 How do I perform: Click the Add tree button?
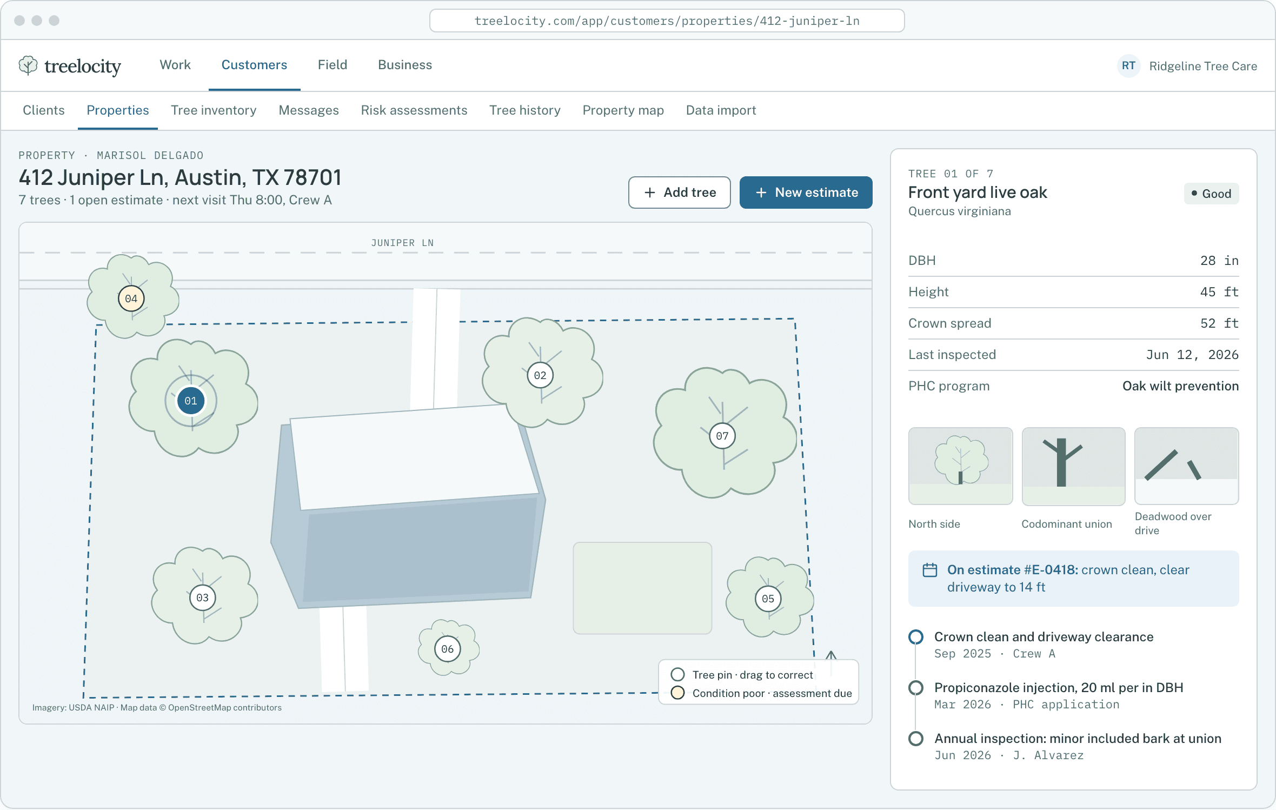point(680,192)
